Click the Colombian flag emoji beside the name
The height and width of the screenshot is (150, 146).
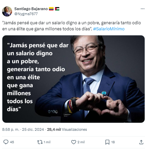(51, 9)
